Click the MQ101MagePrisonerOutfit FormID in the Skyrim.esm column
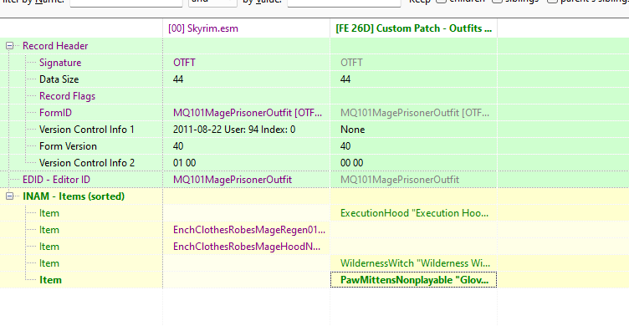This screenshot has height=326, width=629. 247,113
